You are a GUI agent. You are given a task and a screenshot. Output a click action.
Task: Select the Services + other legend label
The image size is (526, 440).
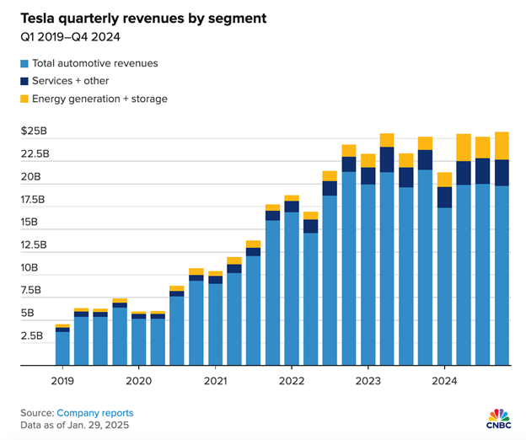(x=71, y=81)
